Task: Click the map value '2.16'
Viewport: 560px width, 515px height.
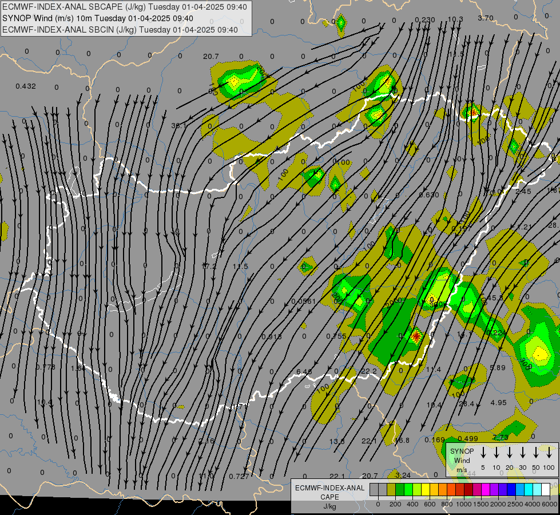Action: [x=207, y=441]
